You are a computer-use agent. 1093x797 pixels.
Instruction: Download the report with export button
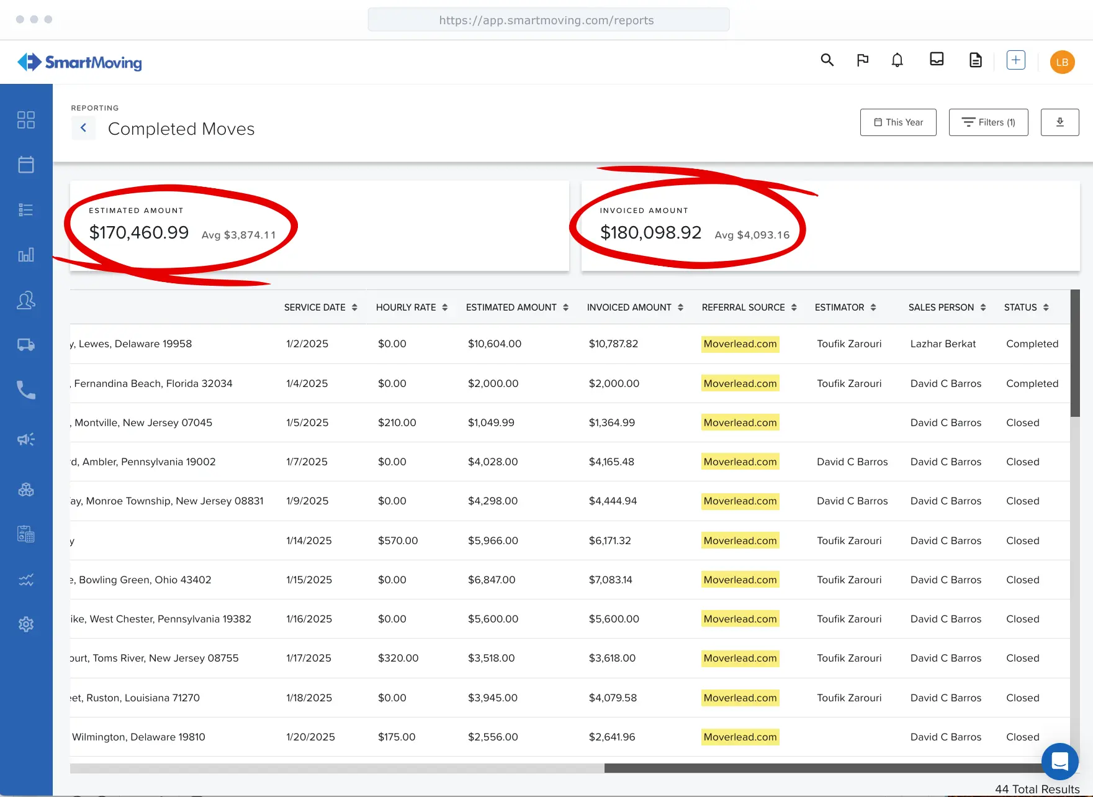click(x=1059, y=122)
